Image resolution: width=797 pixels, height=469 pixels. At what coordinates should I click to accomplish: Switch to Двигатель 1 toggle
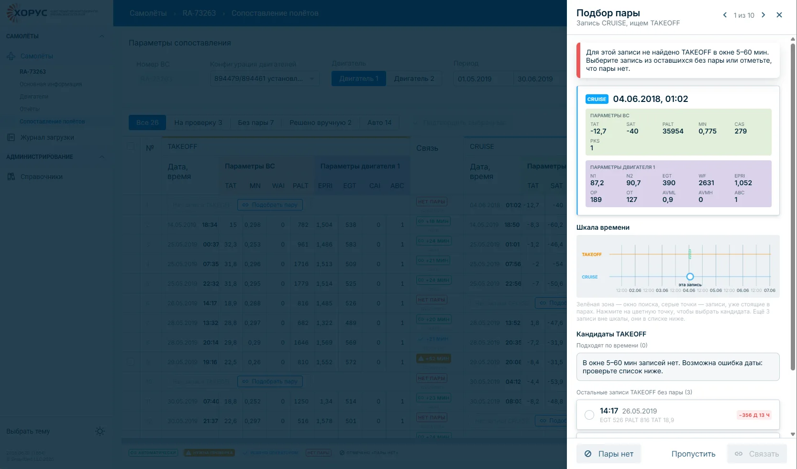[359, 78]
